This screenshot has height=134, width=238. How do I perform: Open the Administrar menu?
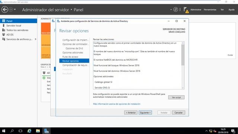[196, 10]
